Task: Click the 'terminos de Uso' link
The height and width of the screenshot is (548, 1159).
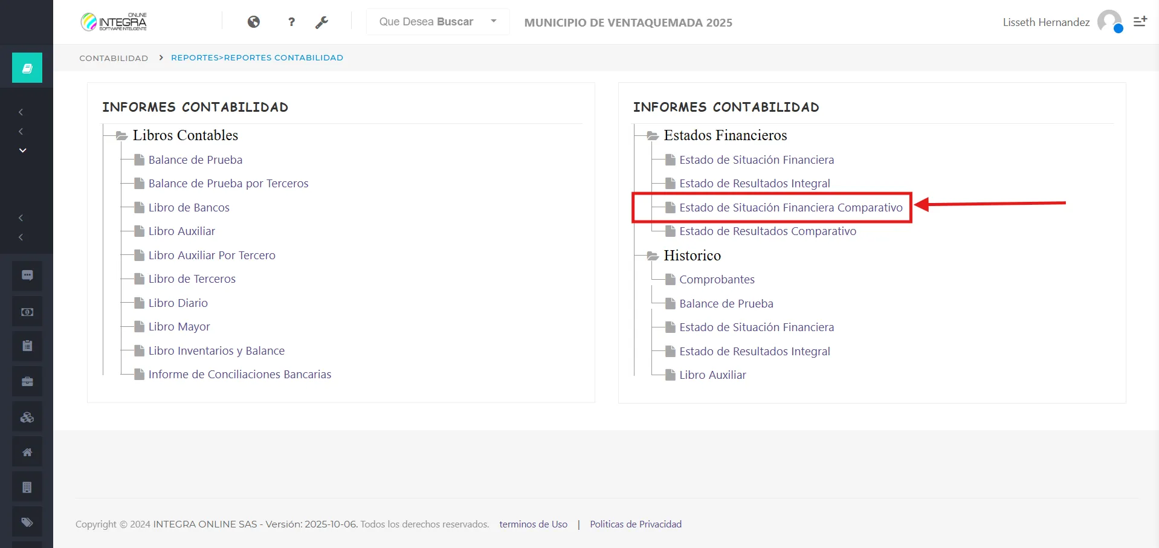Action: (533, 524)
